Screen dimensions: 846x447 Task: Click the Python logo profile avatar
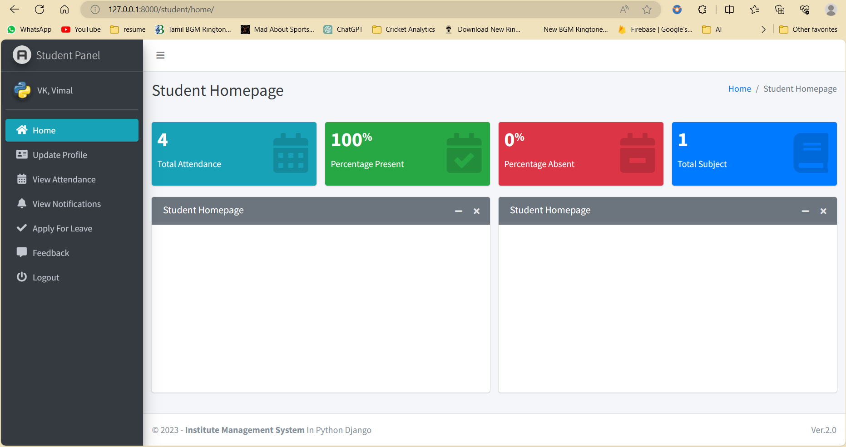pyautogui.click(x=21, y=90)
